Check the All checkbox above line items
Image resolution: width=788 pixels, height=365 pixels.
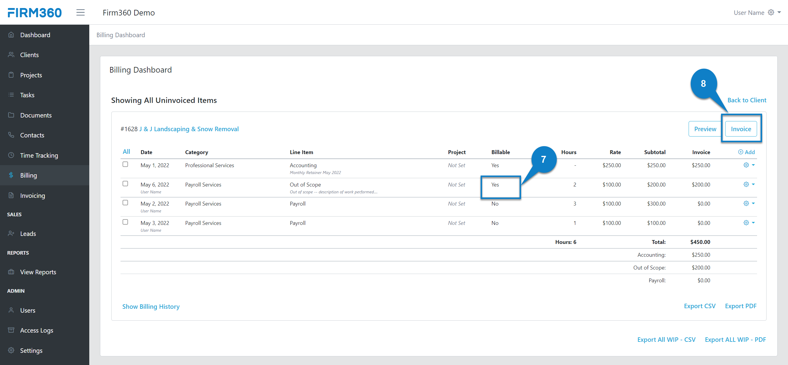(126, 151)
